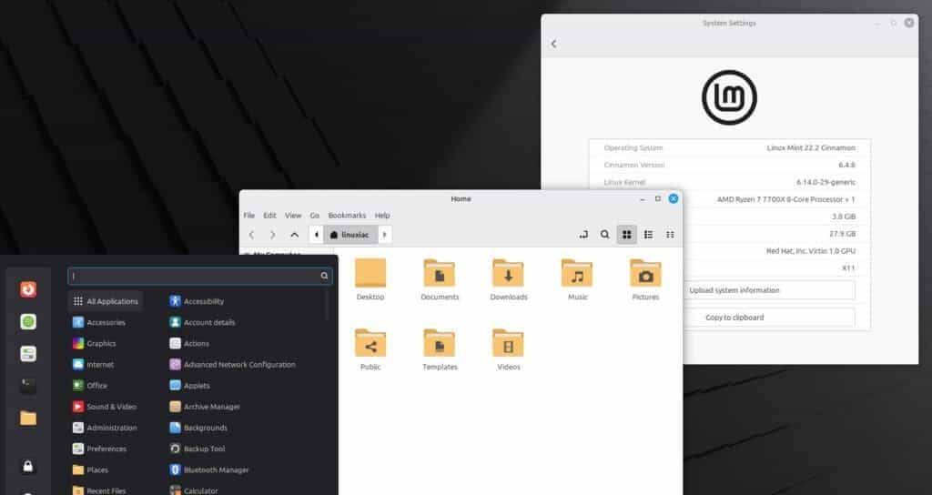This screenshot has width=932, height=495.
Task: Switch file manager to compact view
Action: 670,235
